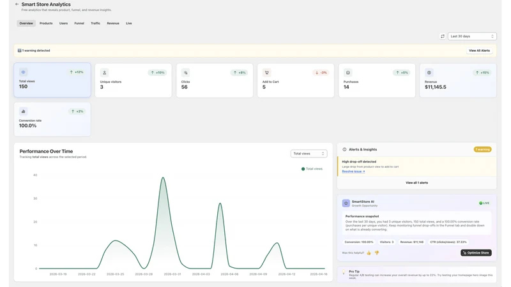Click the SmartStore AI star icon

346,203
